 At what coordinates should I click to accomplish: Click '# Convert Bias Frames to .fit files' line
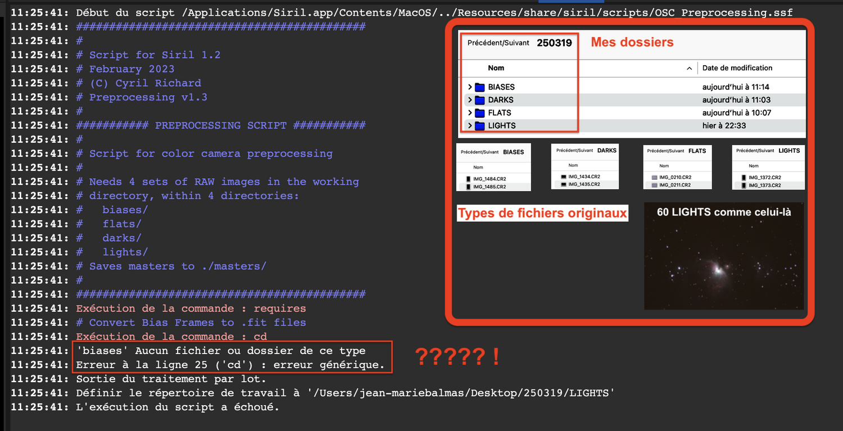(x=191, y=322)
